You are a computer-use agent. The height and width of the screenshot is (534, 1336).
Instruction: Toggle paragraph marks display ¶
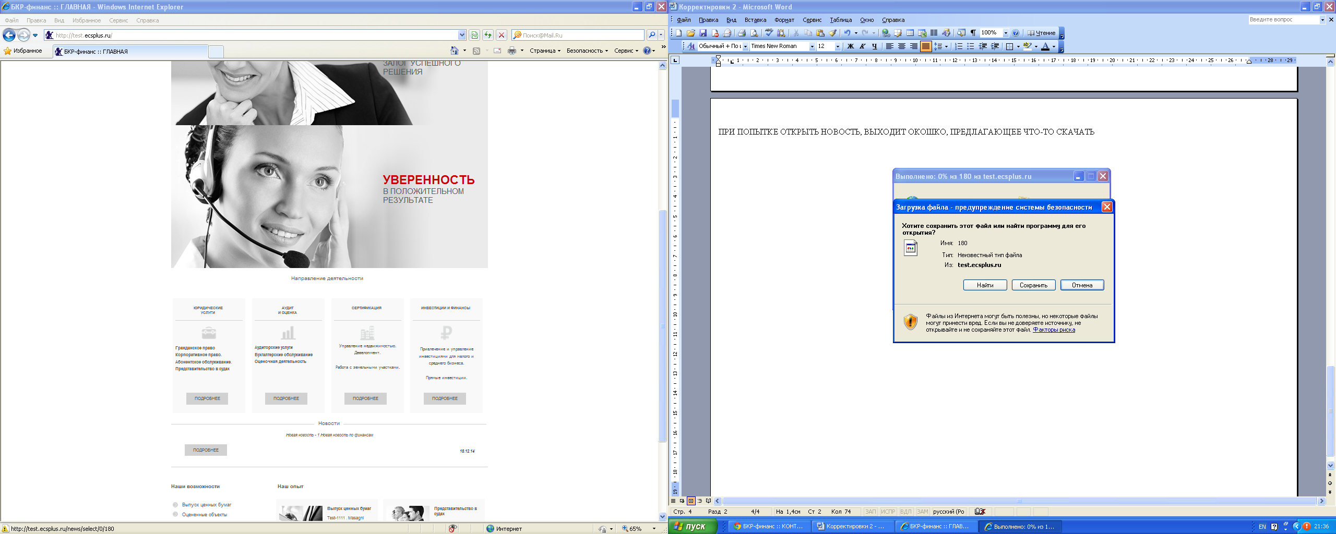(x=973, y=33)
